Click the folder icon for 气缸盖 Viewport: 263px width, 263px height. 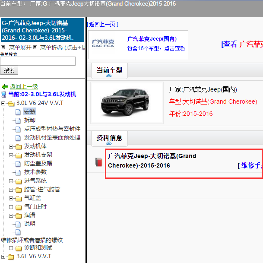[x=19, y=199]
